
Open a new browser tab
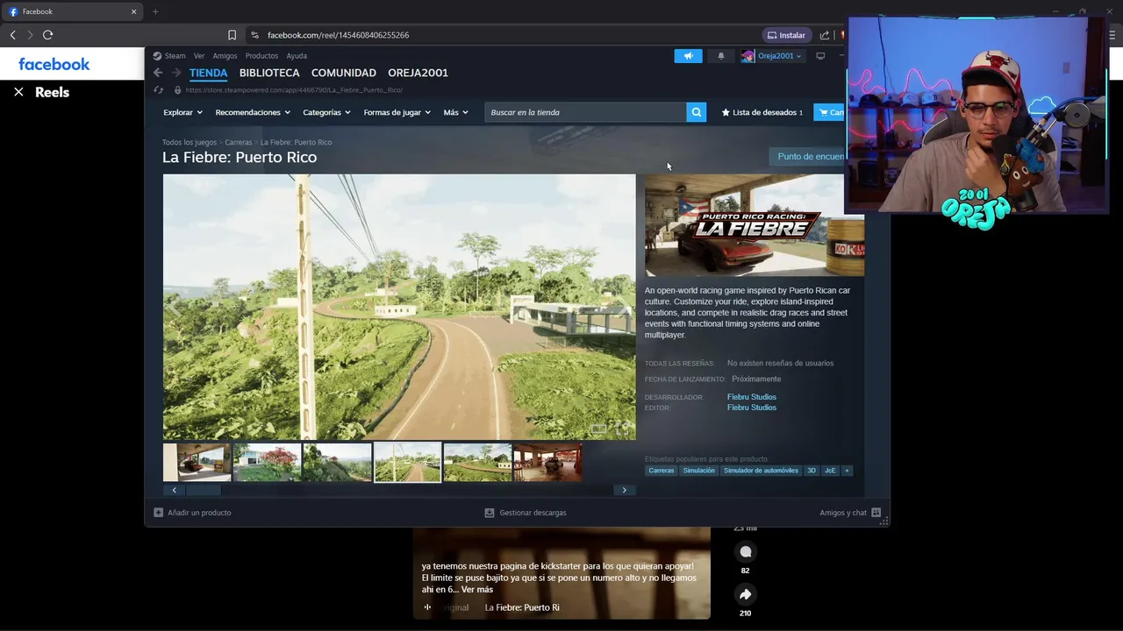pyautogui.click(x=155, y=11)
